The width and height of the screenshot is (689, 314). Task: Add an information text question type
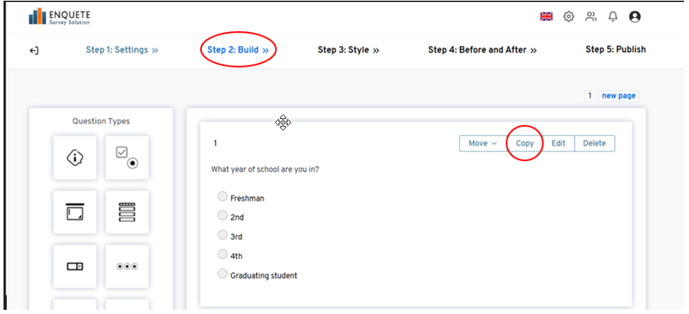(75, 158)
